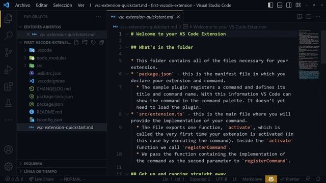
Task: Toggle bottom panel visibility
Action: 280,5
